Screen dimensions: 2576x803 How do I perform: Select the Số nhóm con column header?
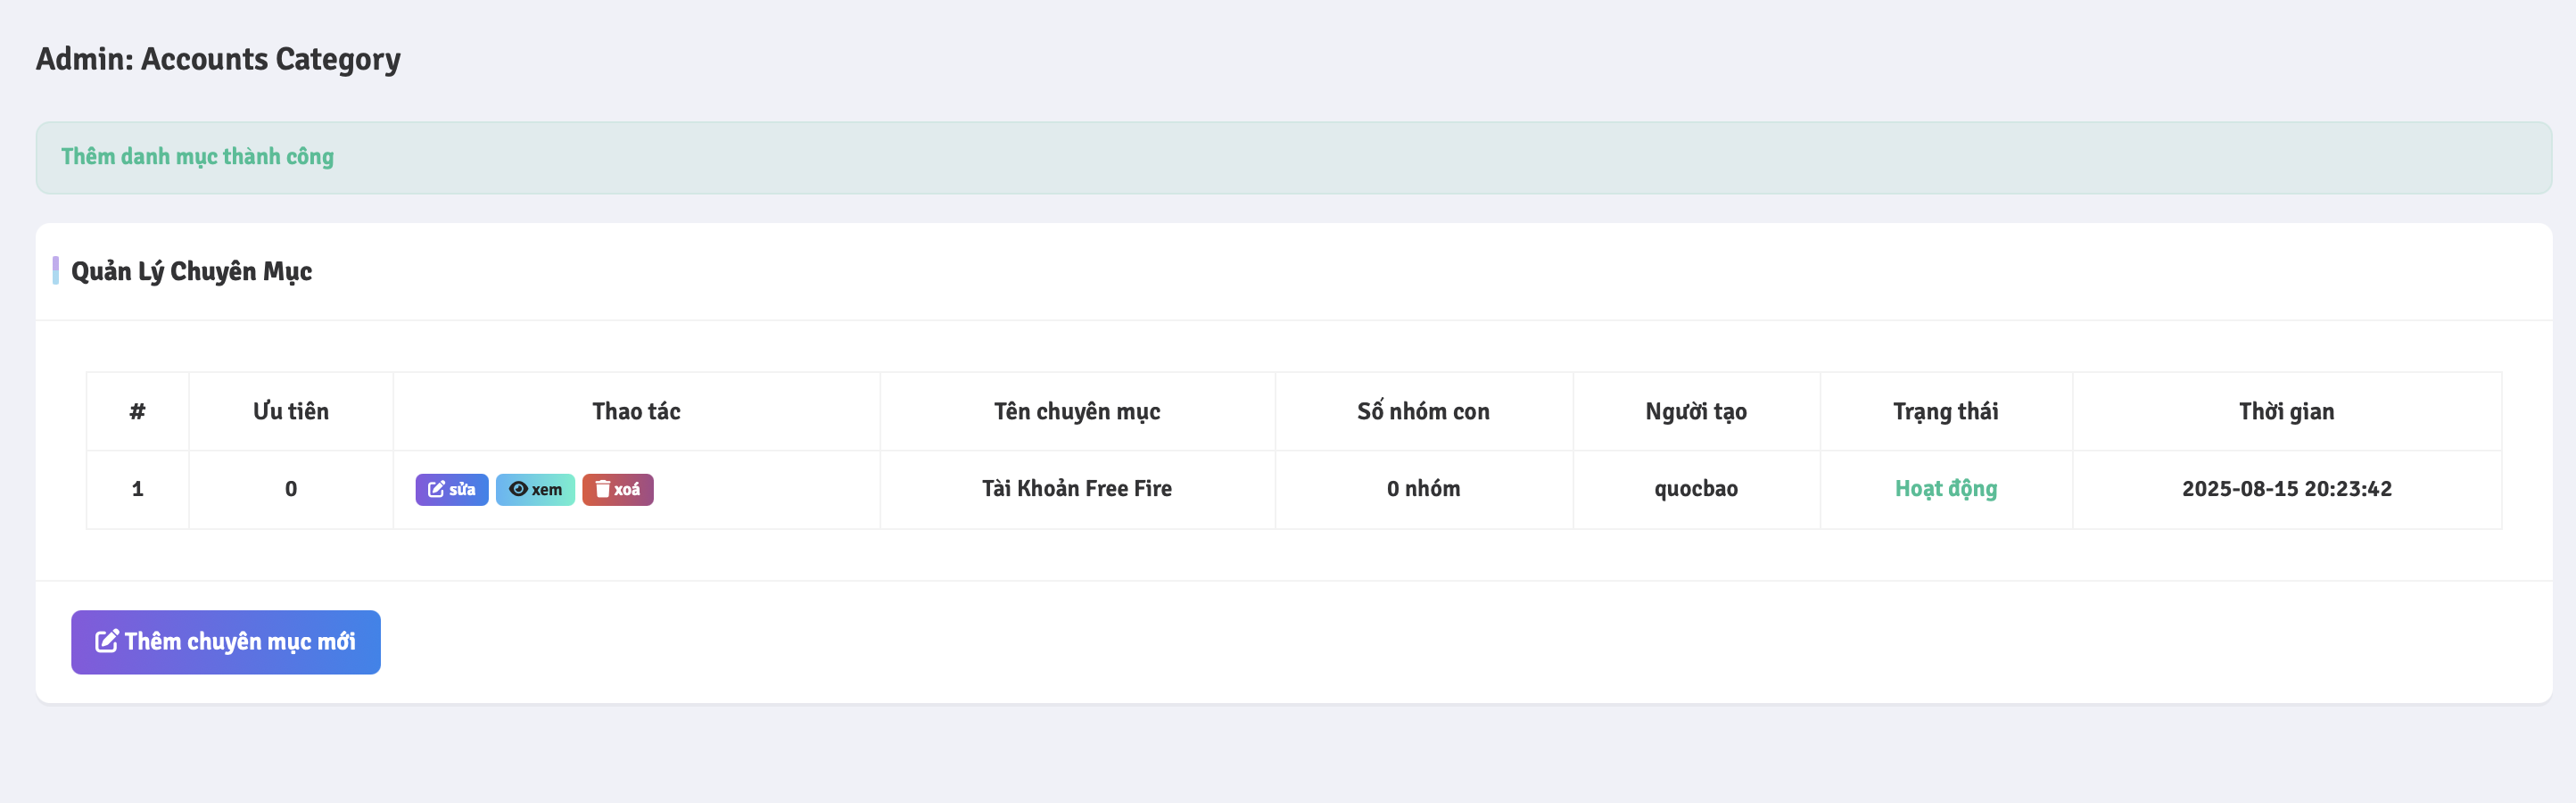pos(1424,411)
